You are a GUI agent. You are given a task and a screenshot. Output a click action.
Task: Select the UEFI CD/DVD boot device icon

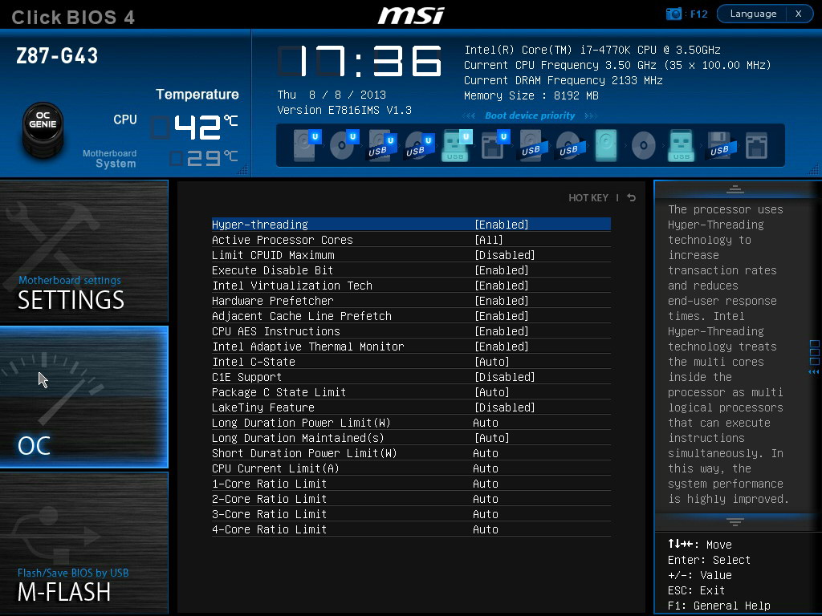coord(344,144)
